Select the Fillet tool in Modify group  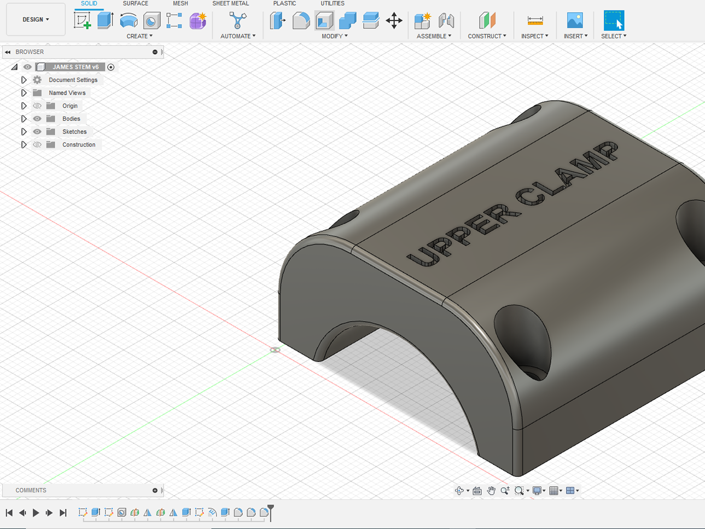(301, 21)
